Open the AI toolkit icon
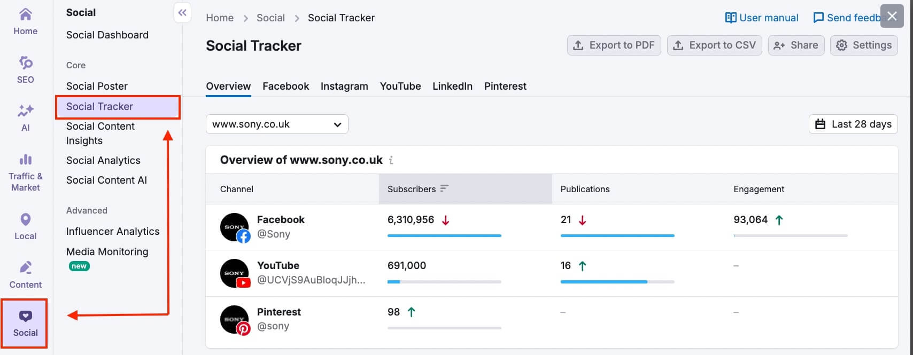The height and width of the screenshot is (355, 913). (26, 118)
